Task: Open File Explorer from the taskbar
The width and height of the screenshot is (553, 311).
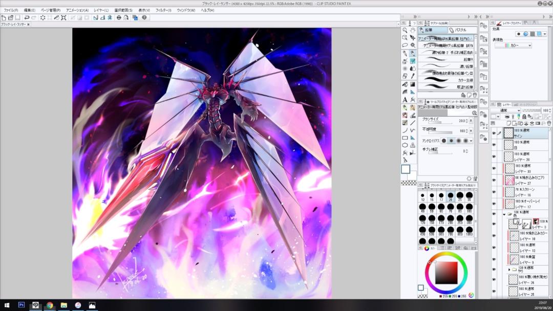Action: click(64, 305)
